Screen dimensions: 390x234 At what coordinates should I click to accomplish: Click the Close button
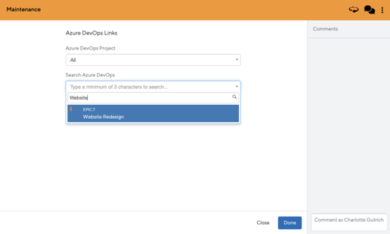point(263,223)
